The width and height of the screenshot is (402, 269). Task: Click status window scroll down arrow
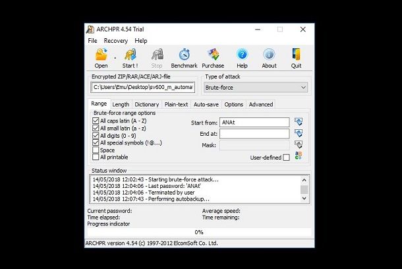click(304, 198)
